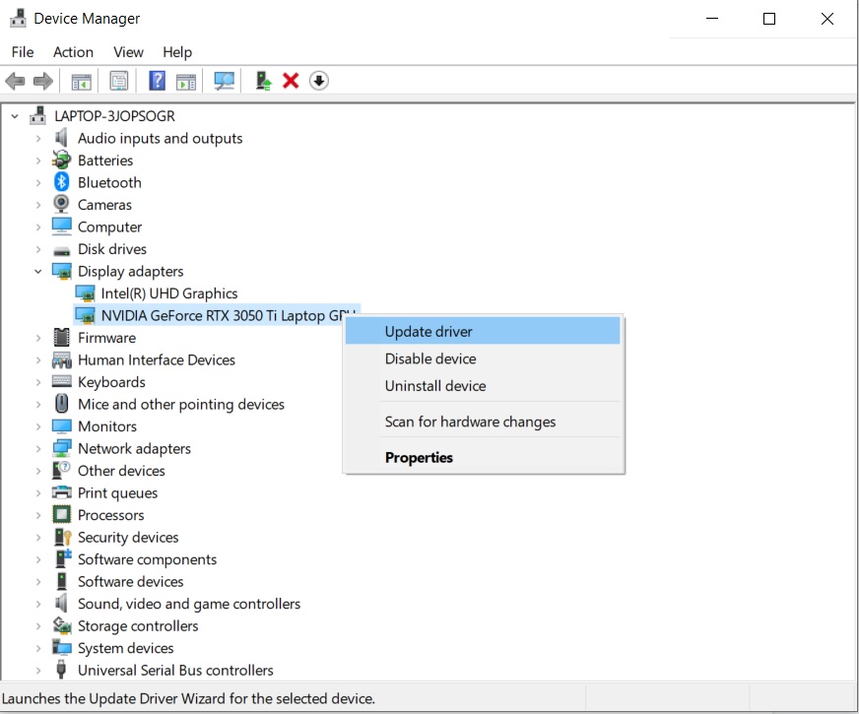Viewport: 859px width, 714px height.
Task: Choose Uninstall device from context menu
Action: [x=483, y=386]
